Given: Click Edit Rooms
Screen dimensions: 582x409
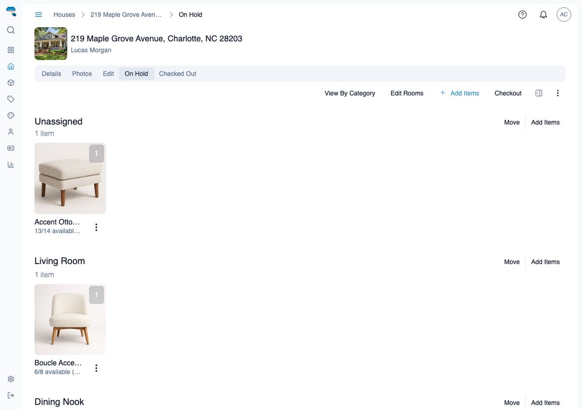Looking at the screenshot, I should (x=407, y=93).
